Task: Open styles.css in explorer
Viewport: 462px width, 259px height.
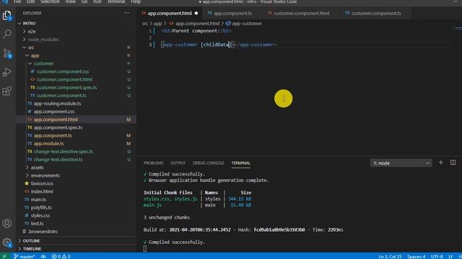Action: (40, 216)
